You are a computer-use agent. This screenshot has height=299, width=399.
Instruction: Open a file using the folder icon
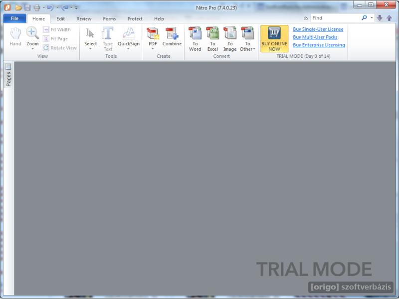[18, 7]
